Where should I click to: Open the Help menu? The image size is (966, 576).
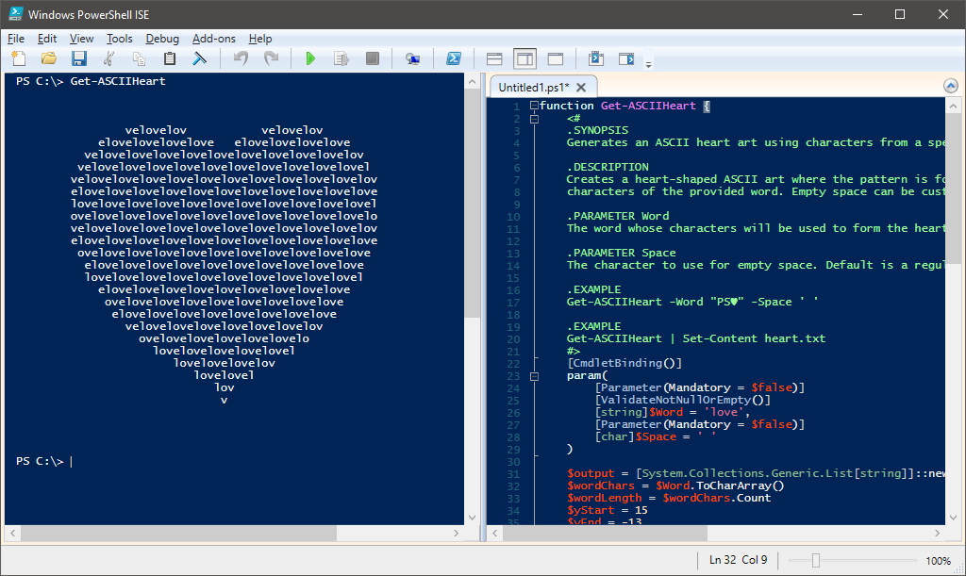[x=260, y=38]
